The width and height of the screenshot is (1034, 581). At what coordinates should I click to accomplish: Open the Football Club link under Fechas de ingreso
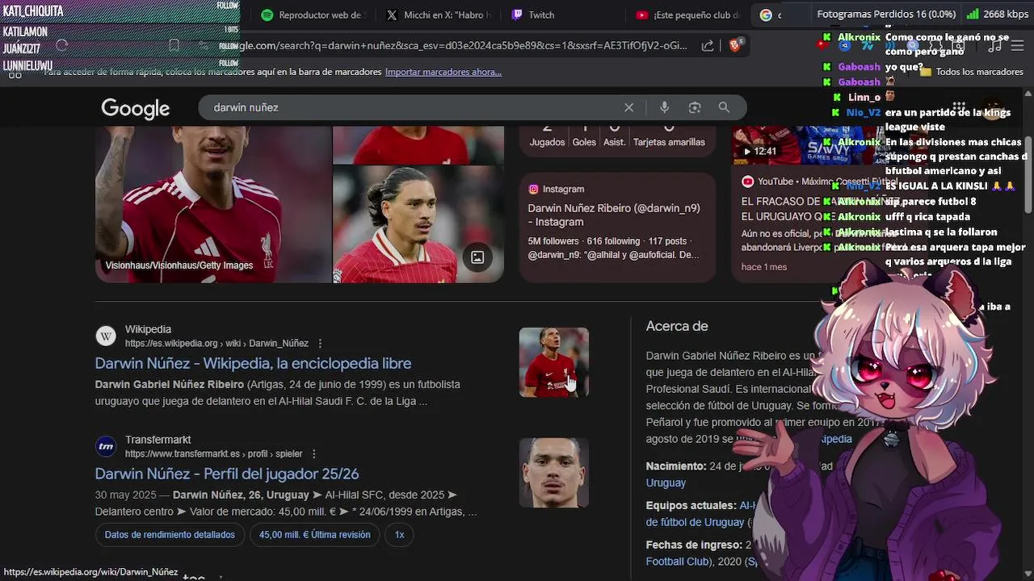coord(678,562)
